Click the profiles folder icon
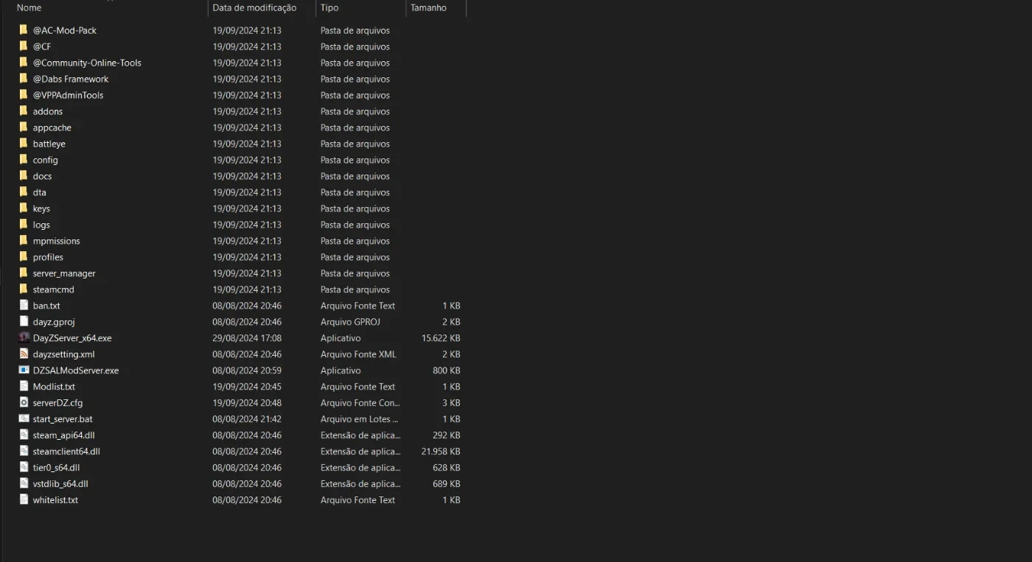The height and width of the screenshot is (562, 1032). coord(24,257)
